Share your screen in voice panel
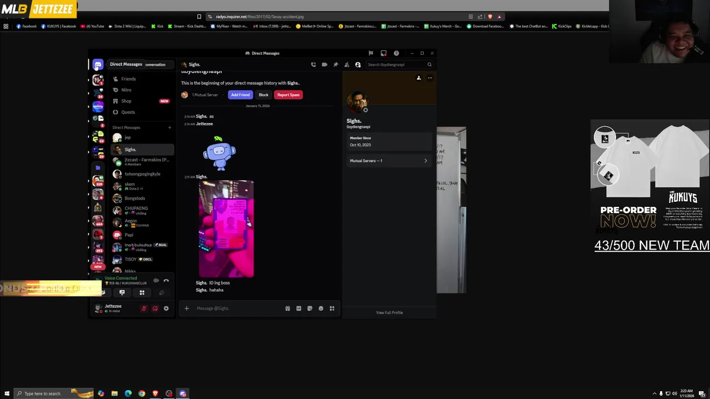 click(x=122, y=293)
